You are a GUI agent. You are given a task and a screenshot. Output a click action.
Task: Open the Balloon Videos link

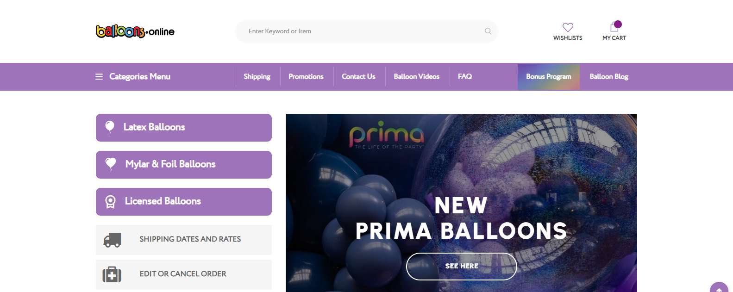(417, 77)
